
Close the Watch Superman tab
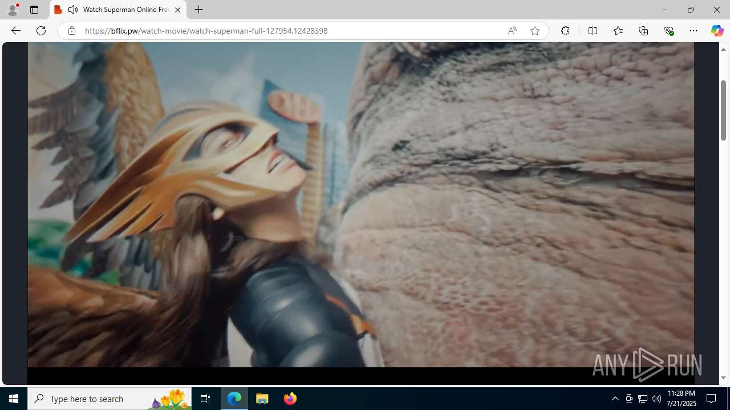point(177,10)
